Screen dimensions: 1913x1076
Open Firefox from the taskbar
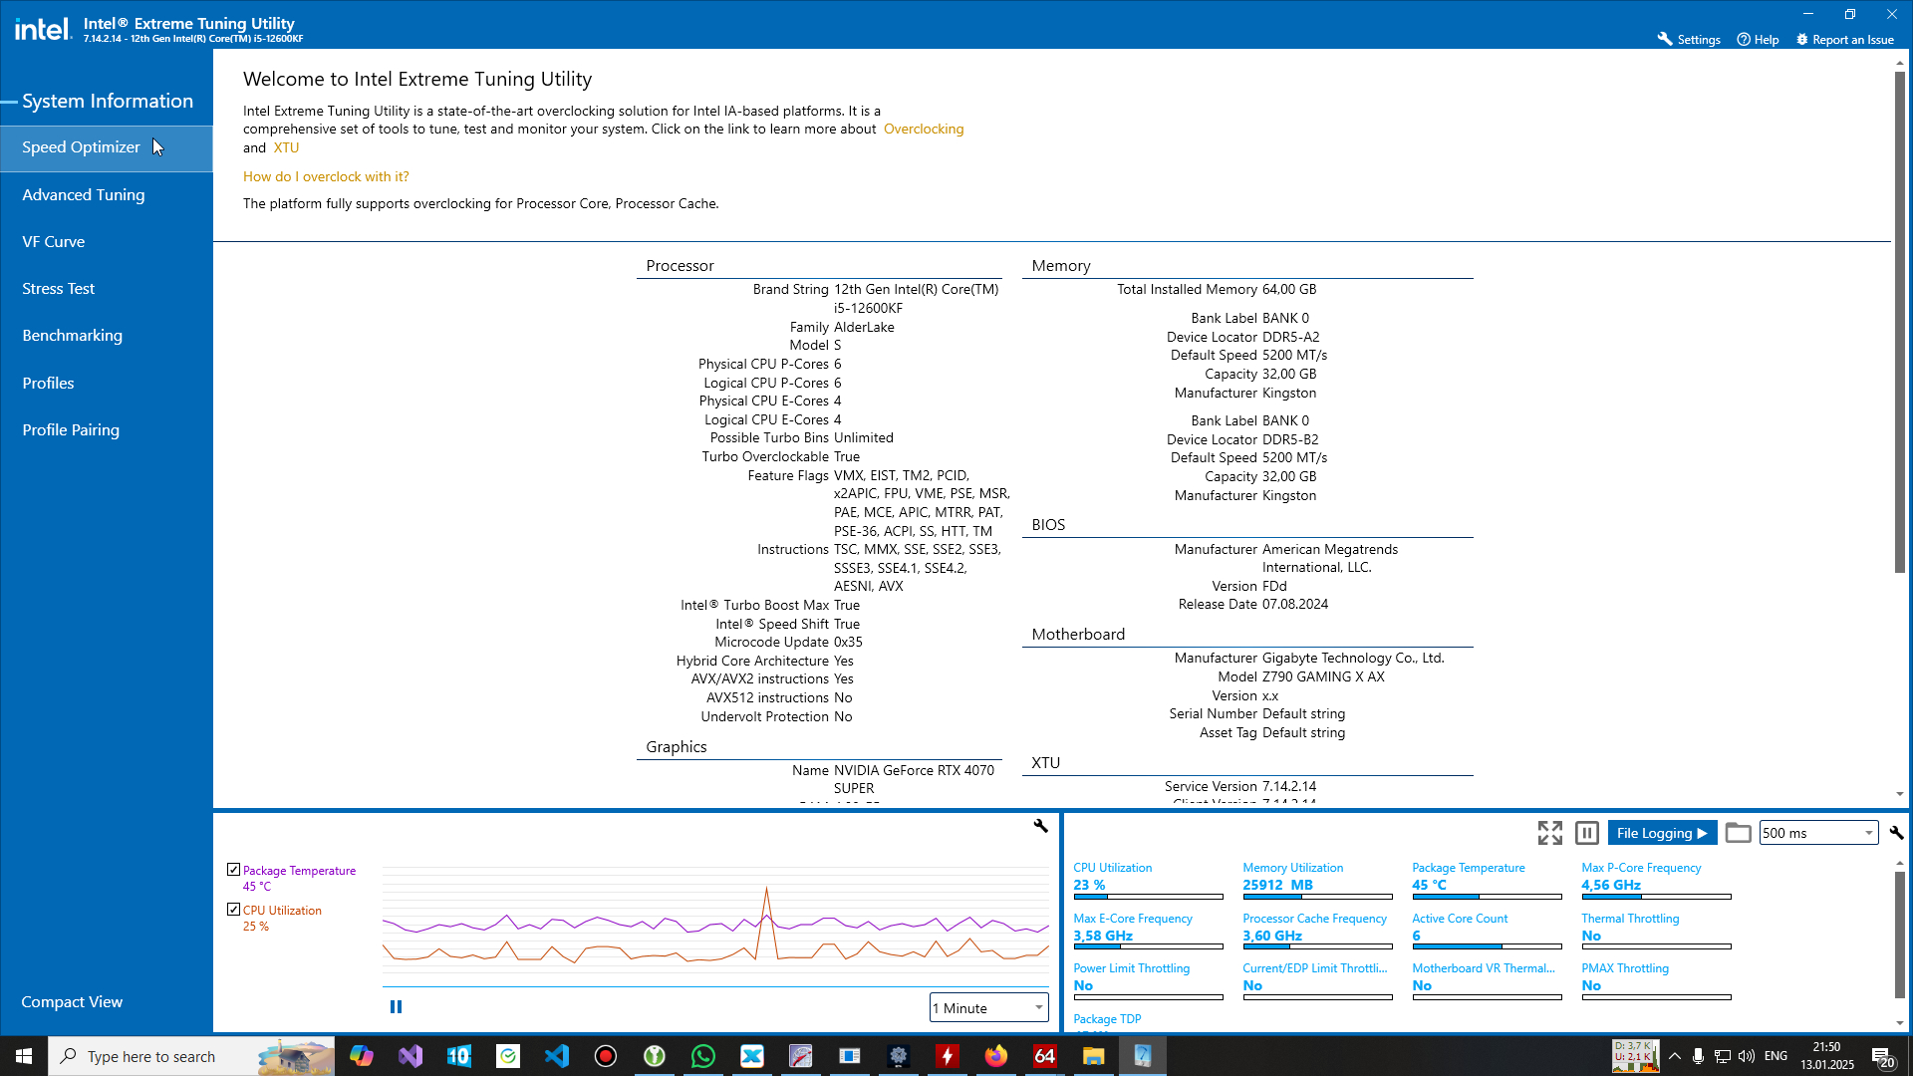coord(995,1056)
